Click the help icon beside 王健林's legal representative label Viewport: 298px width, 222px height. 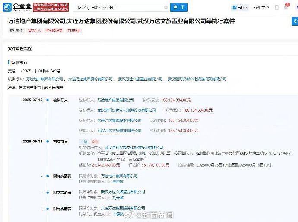pyautogui.click(x=107, y=214)
